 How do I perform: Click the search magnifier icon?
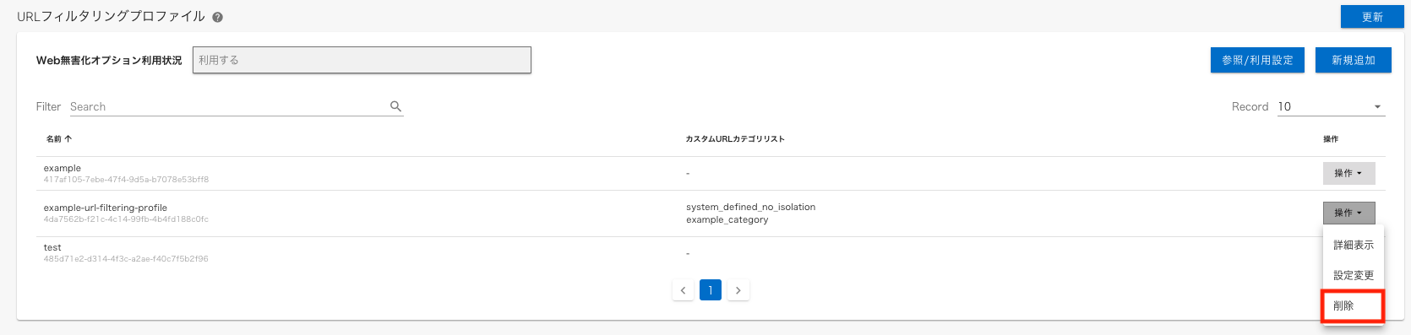click(395, 106)
